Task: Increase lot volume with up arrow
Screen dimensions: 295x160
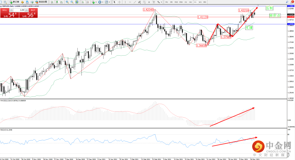Action: pos(26,10)
